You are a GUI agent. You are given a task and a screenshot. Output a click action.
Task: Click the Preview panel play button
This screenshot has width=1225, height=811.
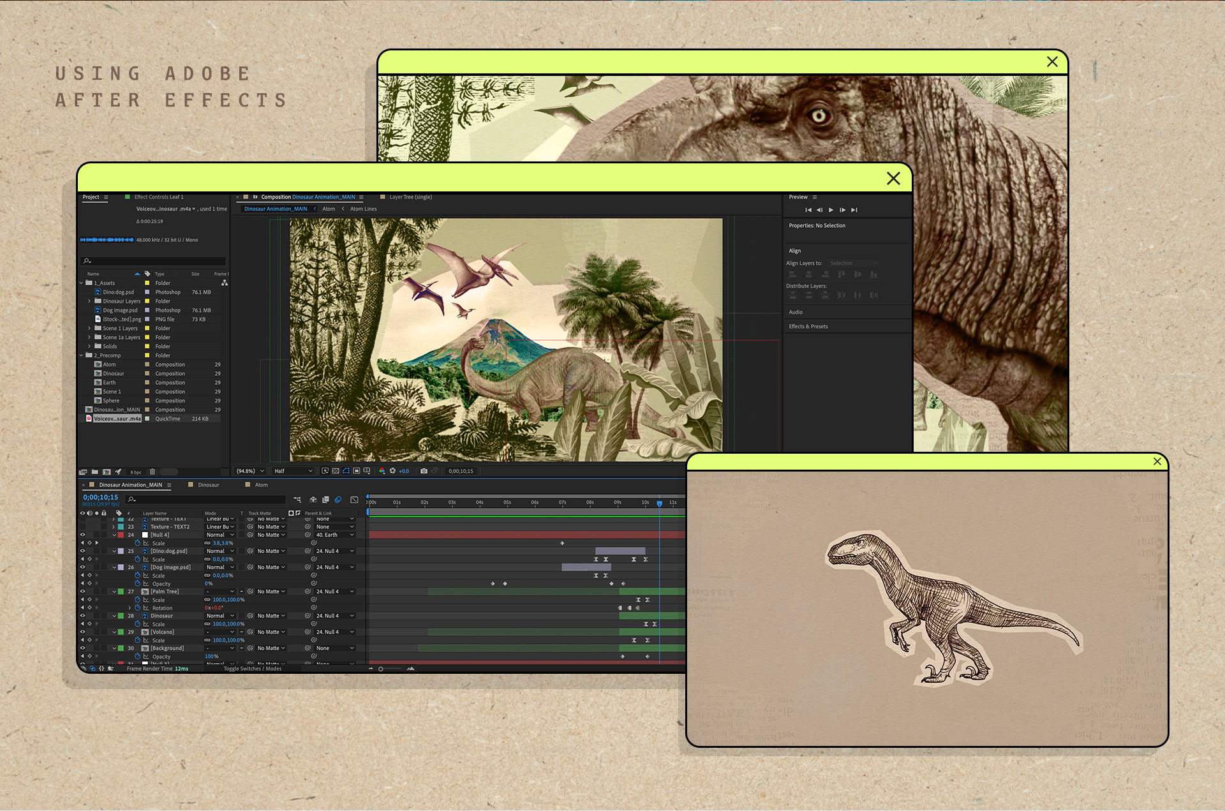(831, 210)
